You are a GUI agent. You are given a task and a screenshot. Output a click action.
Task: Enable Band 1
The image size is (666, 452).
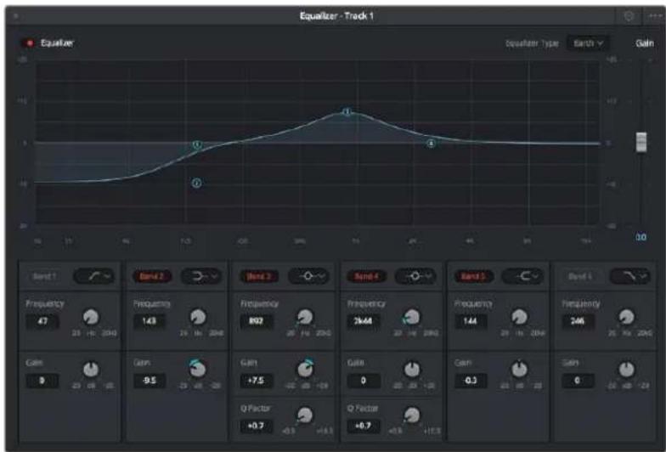click(44, 277)
